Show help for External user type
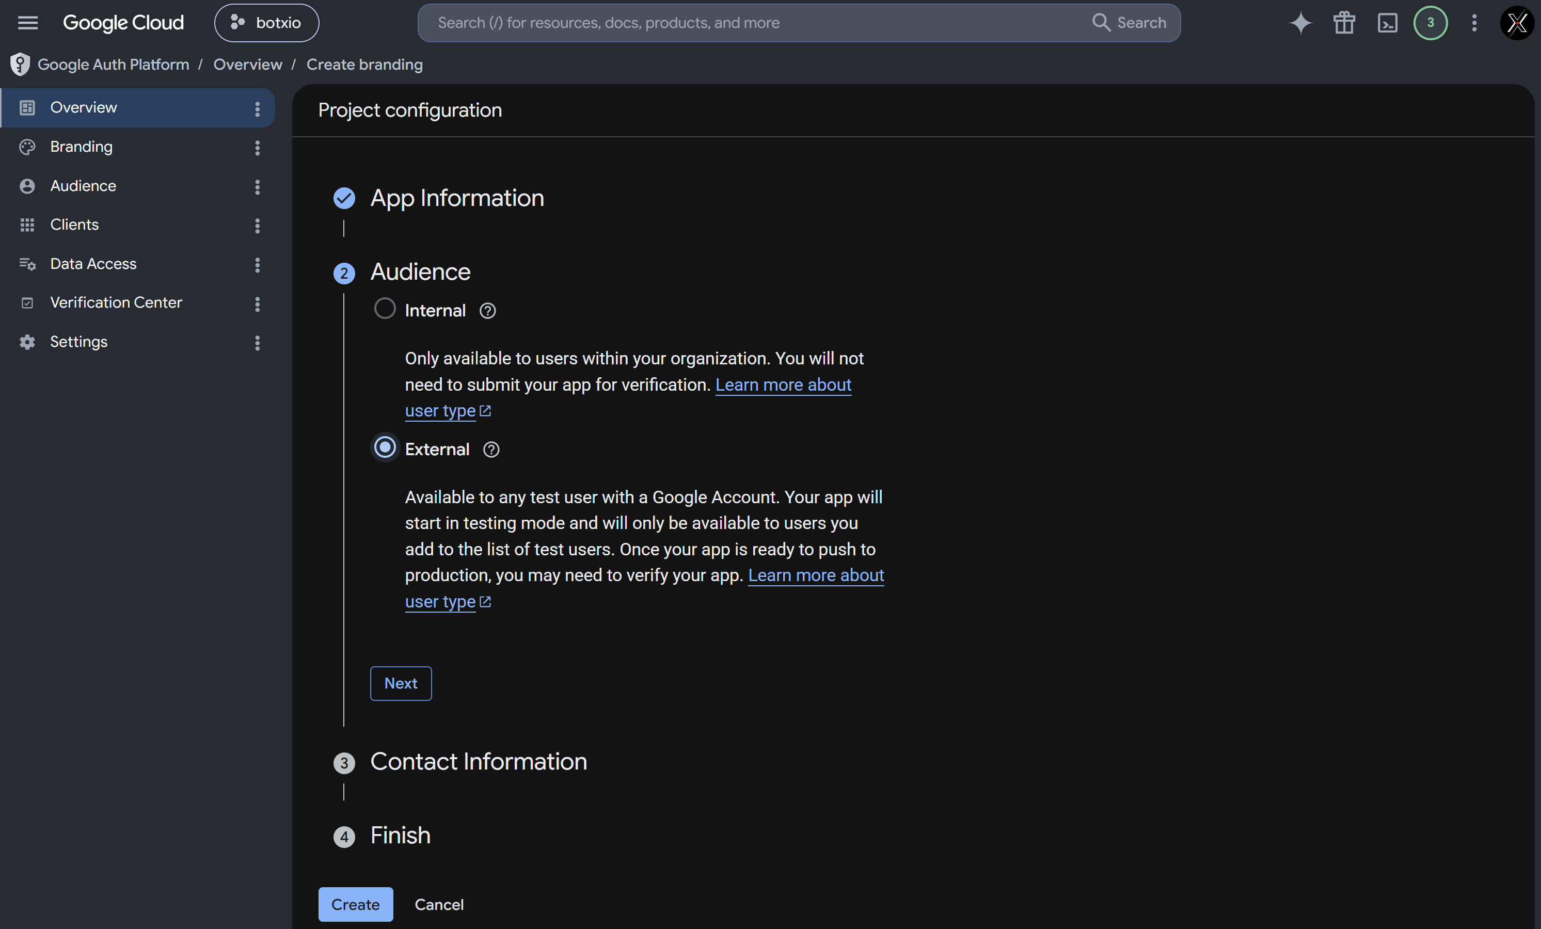This screenshot has width=1541, height=929. tap(491, 450)
